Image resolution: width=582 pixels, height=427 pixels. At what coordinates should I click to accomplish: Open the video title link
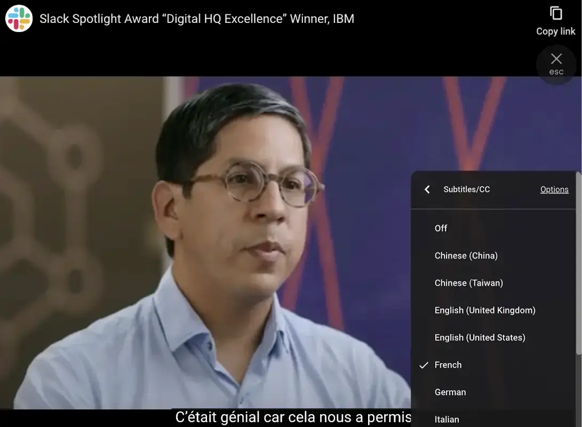coord(197,19)
